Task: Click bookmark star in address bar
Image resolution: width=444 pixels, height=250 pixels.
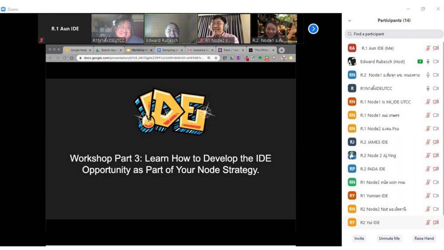Action: pyautogui.click(x=216, y=58)
